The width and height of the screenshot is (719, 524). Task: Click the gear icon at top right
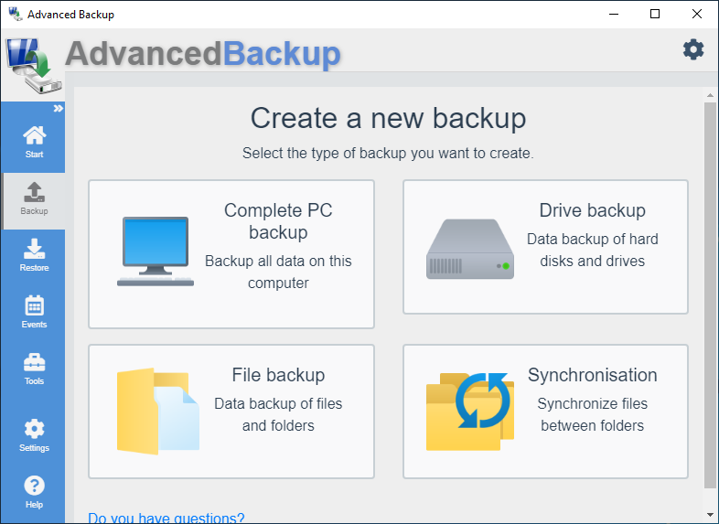(x=693, y=49)
